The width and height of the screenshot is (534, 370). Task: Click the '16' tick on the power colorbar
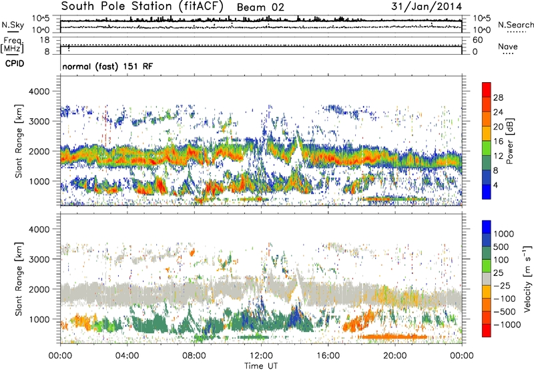pyautogui.click(x=498, y=142)
